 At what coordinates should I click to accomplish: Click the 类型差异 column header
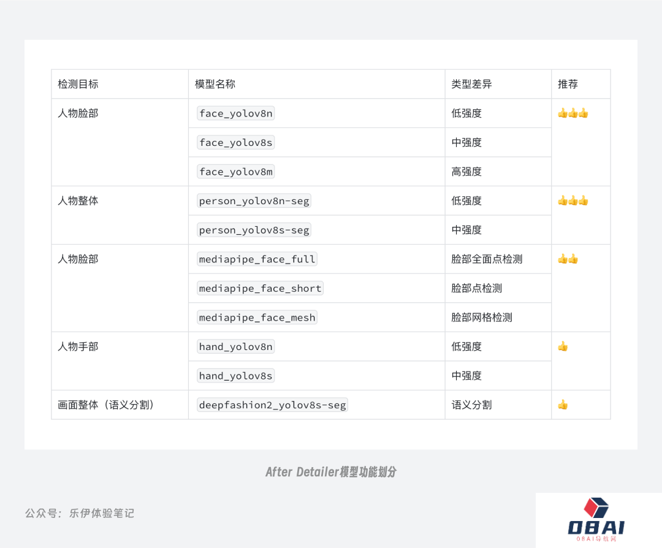(x=471, y=84)
